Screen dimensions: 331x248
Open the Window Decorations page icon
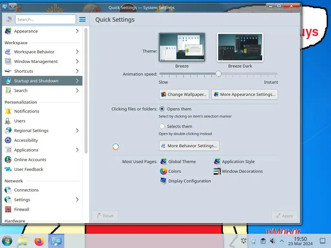tap(217, 171)
